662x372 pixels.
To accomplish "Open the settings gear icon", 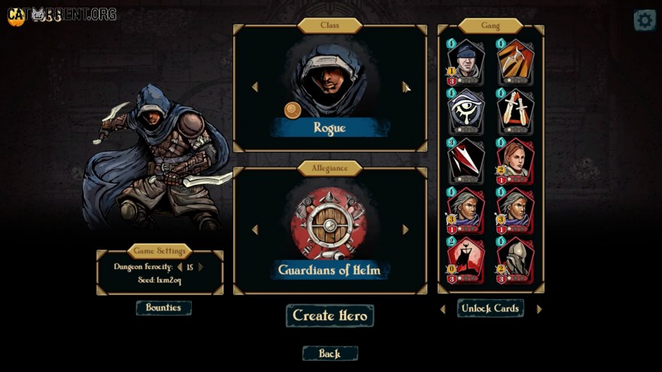I will 644,20.
